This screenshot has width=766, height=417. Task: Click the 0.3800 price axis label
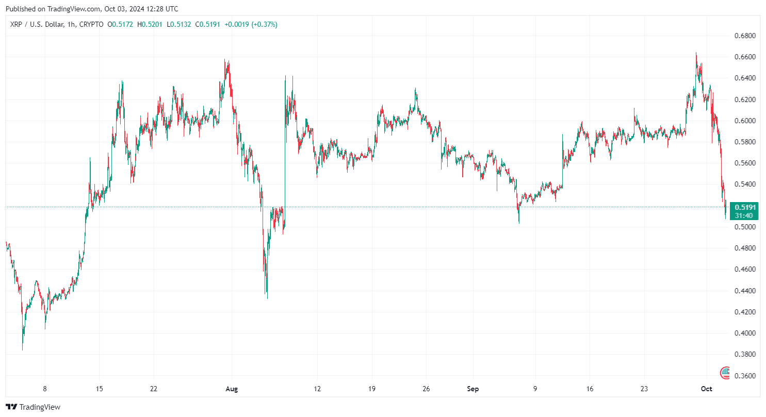(745, 355)
